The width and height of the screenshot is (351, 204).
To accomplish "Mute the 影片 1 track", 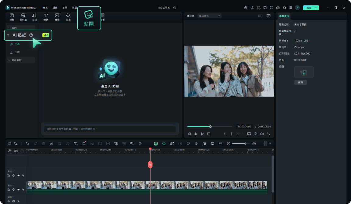I will pyautogui.click(x=13, y=190).
